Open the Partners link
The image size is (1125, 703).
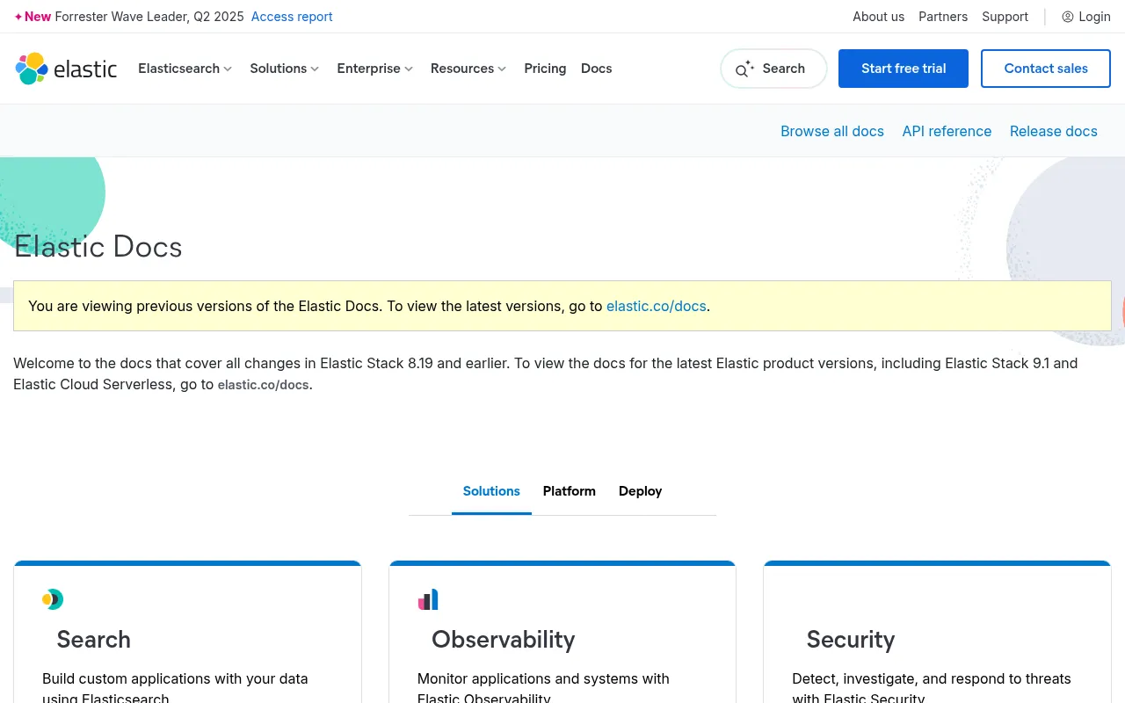(x=943, y=17)
